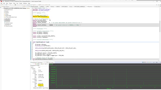This screenshot has height=90, width=161.
Task: Switch to the RFCC26X2.h editor tab
Action: point(65,7)
